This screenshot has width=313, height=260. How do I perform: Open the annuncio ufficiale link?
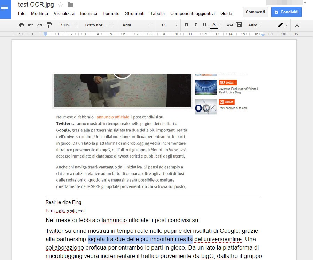(x=113, y=117)
